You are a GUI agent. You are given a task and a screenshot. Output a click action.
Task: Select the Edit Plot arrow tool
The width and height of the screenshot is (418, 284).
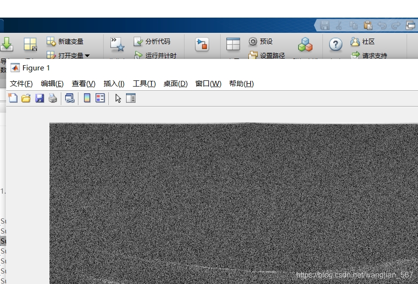coord(118,98)
